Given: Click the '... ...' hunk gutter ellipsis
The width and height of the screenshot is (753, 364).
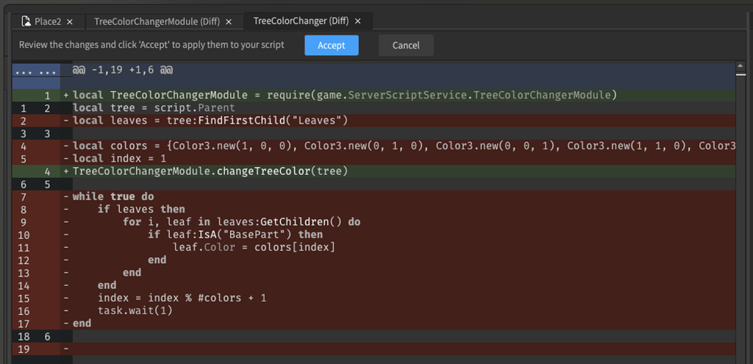Looking at the screenshot, I should pyautogui.click(x=36, y=71).
